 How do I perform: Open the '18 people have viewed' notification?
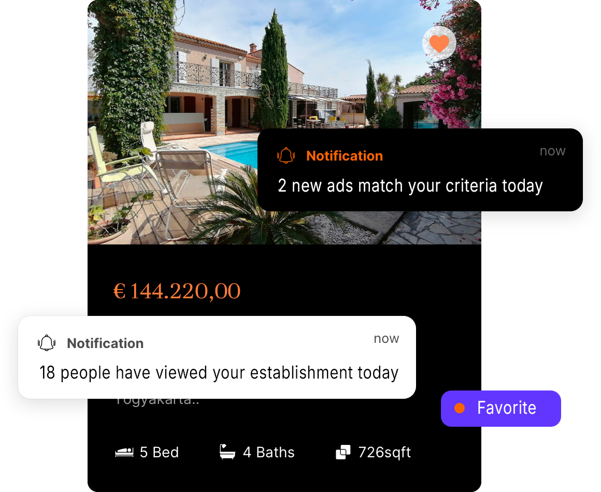[x=217, y=357]
